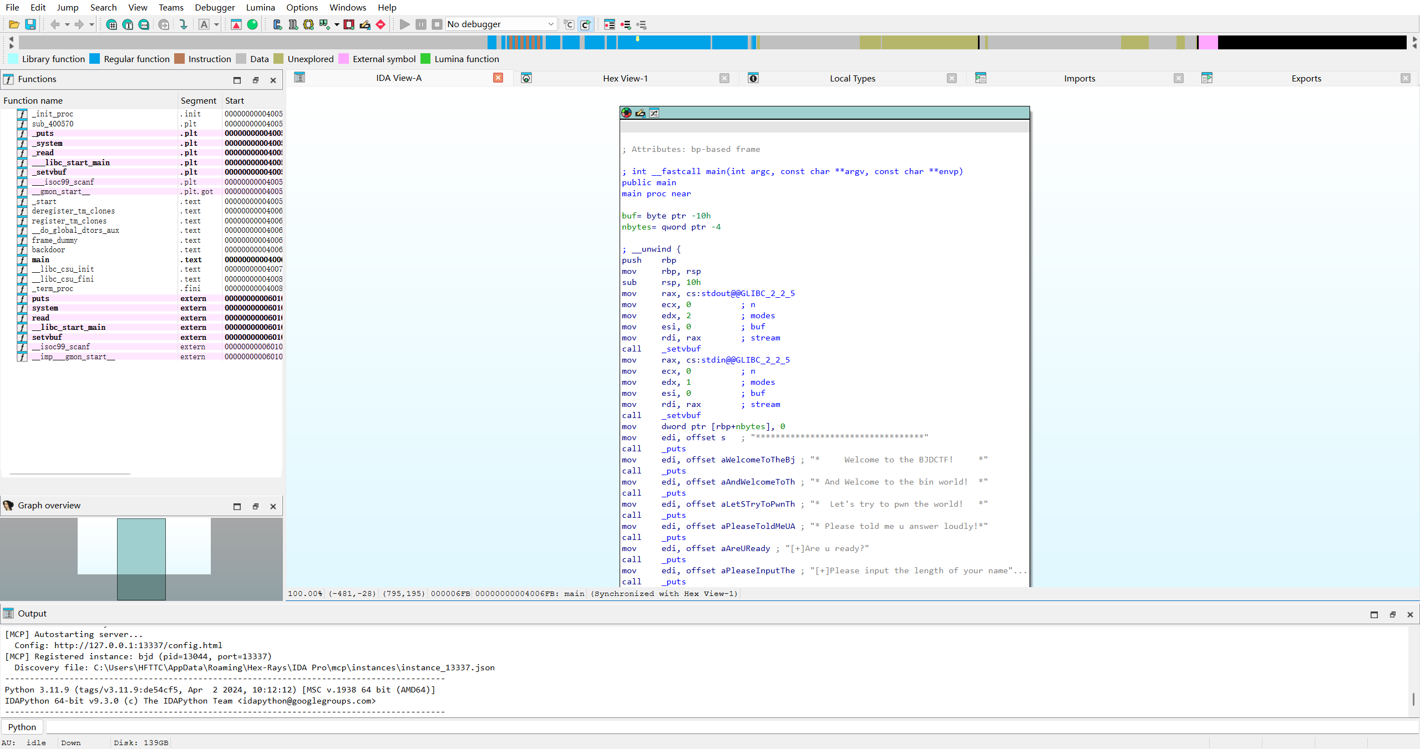Select the backdoor function in list

click(141, 249)
